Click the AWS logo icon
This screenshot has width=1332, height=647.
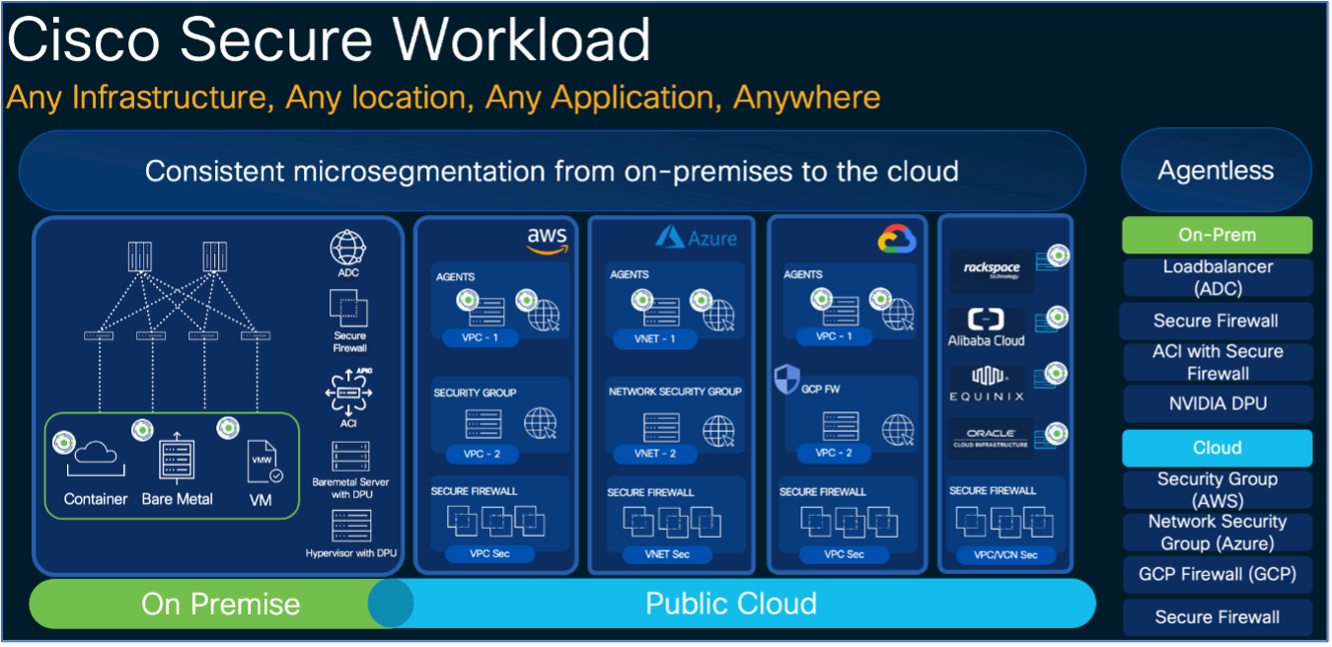click(x=548, y=240)
